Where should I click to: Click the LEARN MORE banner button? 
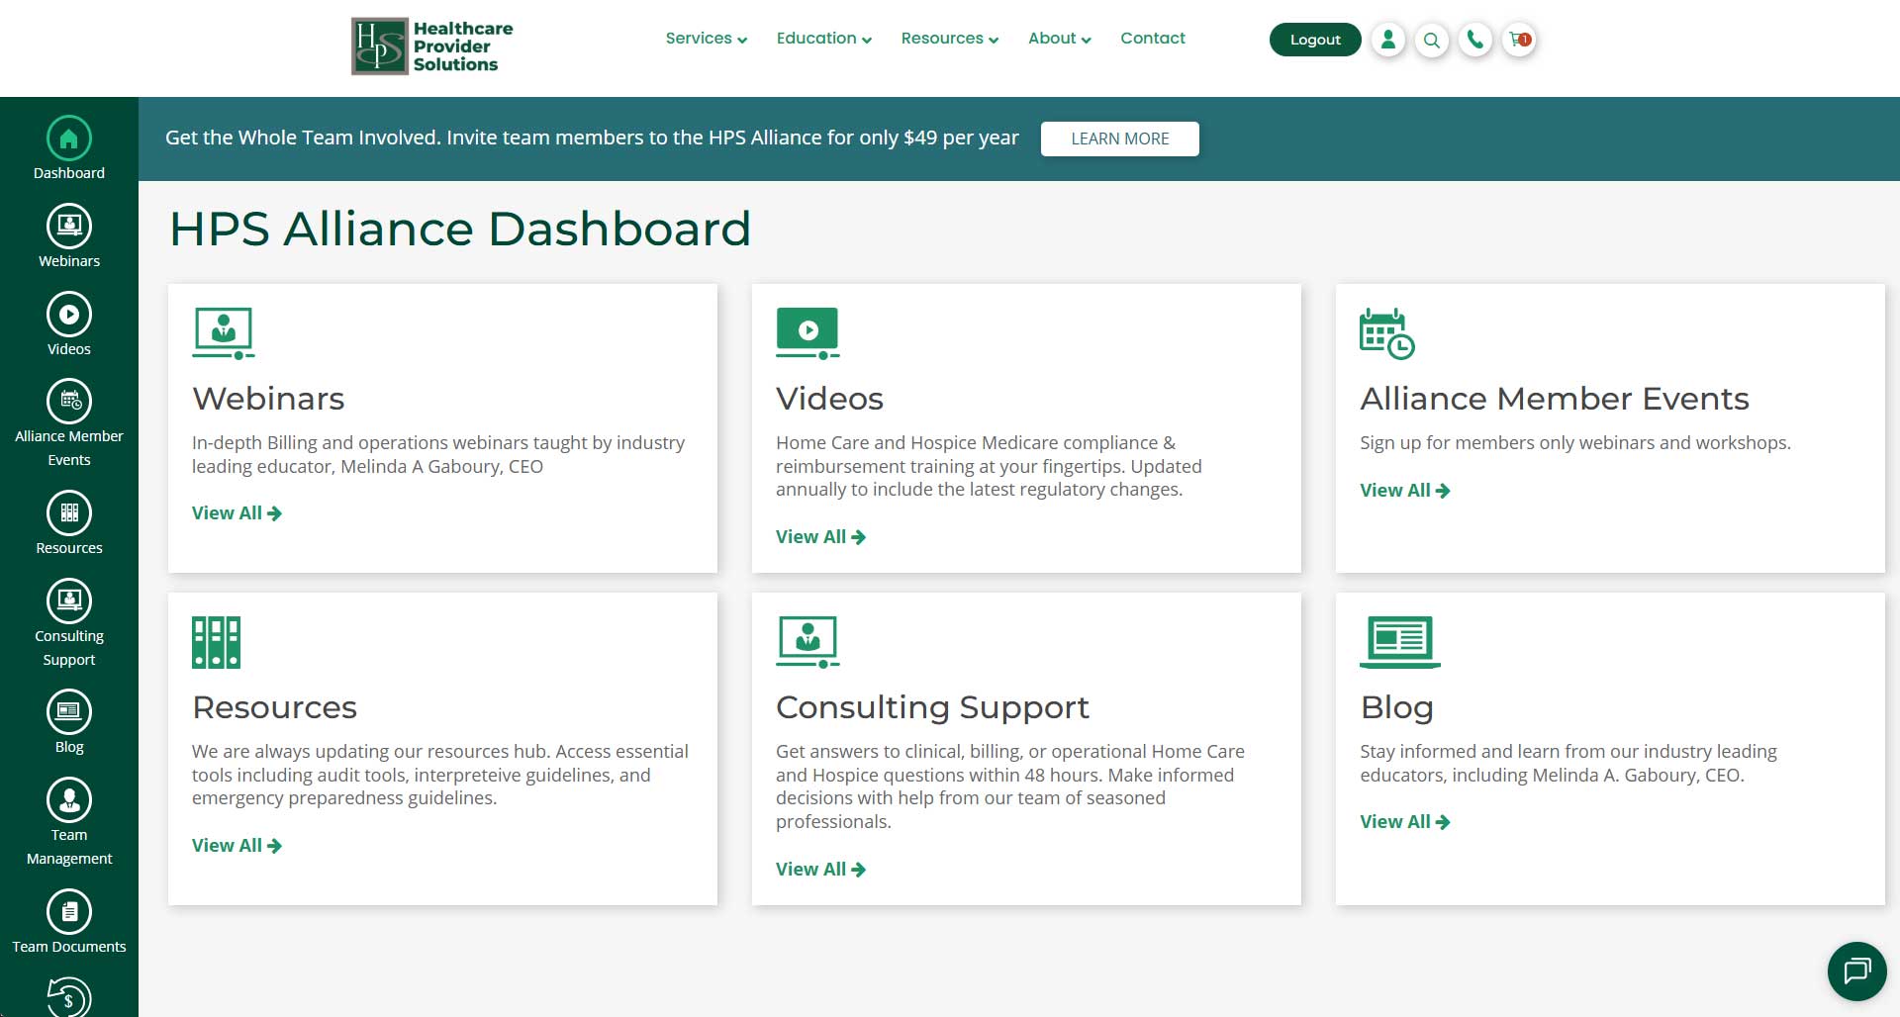[x=1119, y=139]
